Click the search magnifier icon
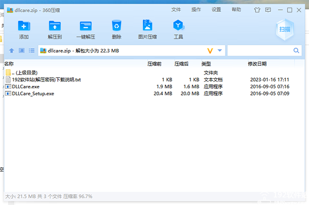This screenshot has width=309, height=205. (x=296, y=50)
